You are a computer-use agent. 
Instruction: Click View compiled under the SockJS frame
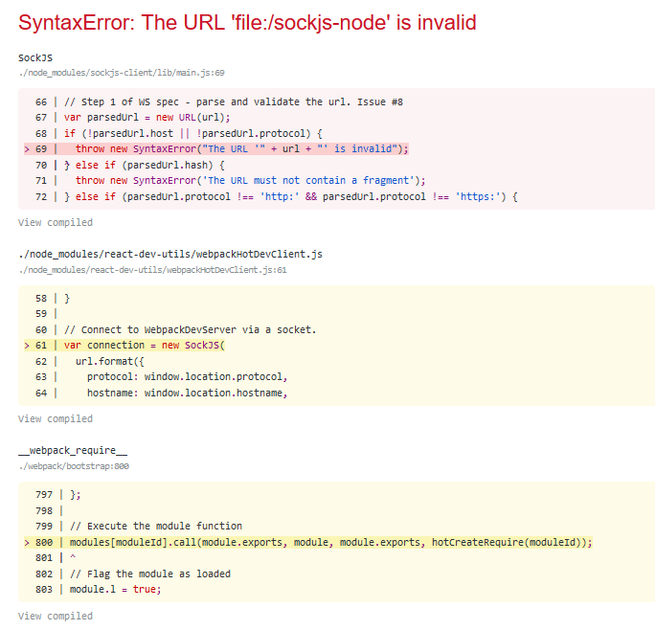point(56,222)
